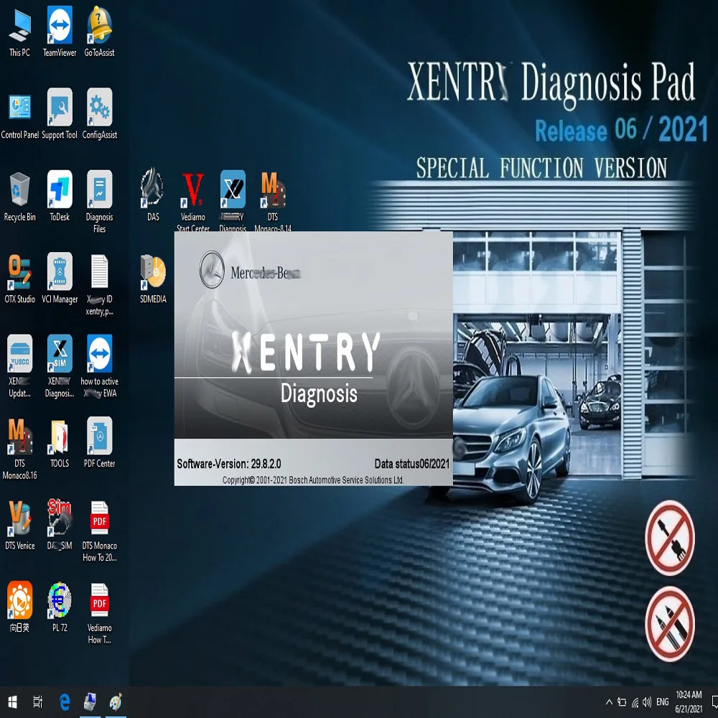718x718 pixels.
Task: Open 'DTS Monaco How To' PDF file
Action: pos(99,531)
